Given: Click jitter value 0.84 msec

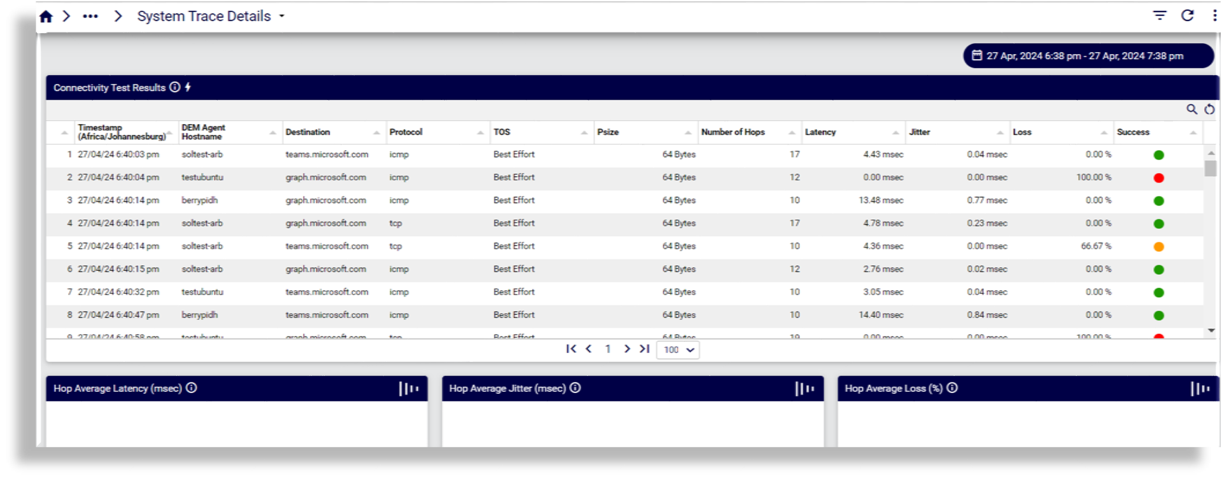Looking at the screenshot, I should tap(987, 315).
